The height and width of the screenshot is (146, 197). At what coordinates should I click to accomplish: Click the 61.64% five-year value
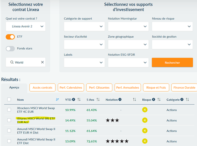coord(92,131)
